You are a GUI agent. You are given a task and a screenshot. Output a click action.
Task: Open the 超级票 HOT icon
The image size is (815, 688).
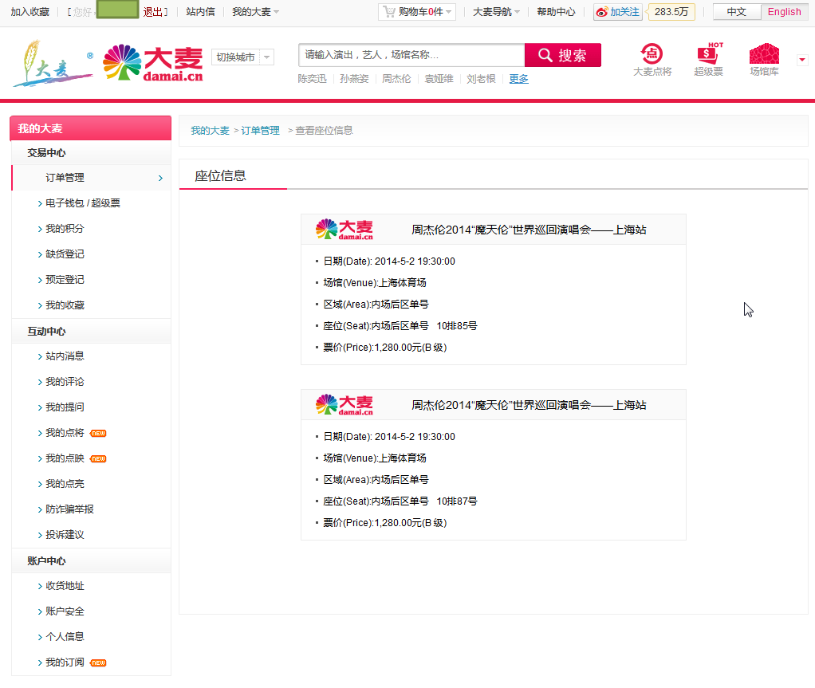tap(708, 61)
